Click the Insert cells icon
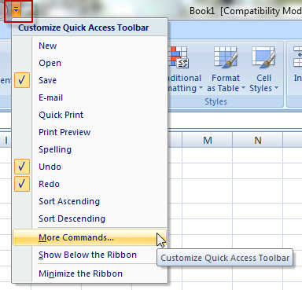Viewport: 302px width, 290px height. (298, 57)
